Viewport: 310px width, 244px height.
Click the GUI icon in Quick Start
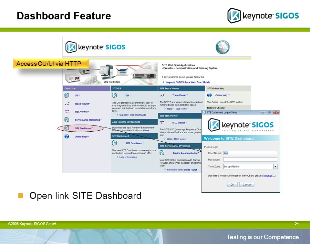pyautogui.click(x=67, y=96)
